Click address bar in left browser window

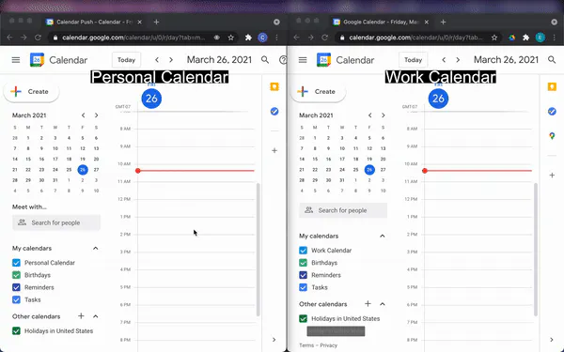tap(144, 38)
